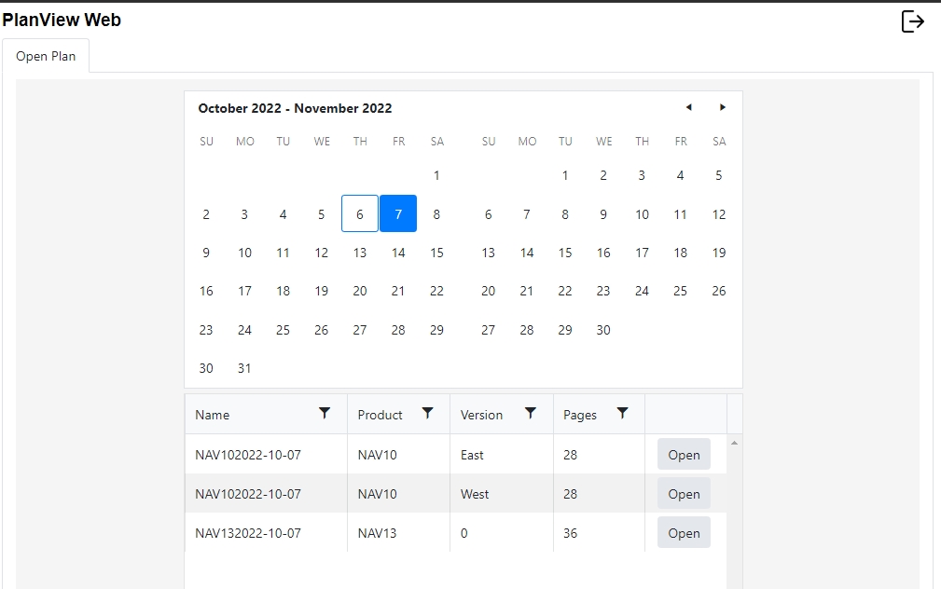941x589 pixels.
Task: Go to previous month in calendar
Action: 688,107
